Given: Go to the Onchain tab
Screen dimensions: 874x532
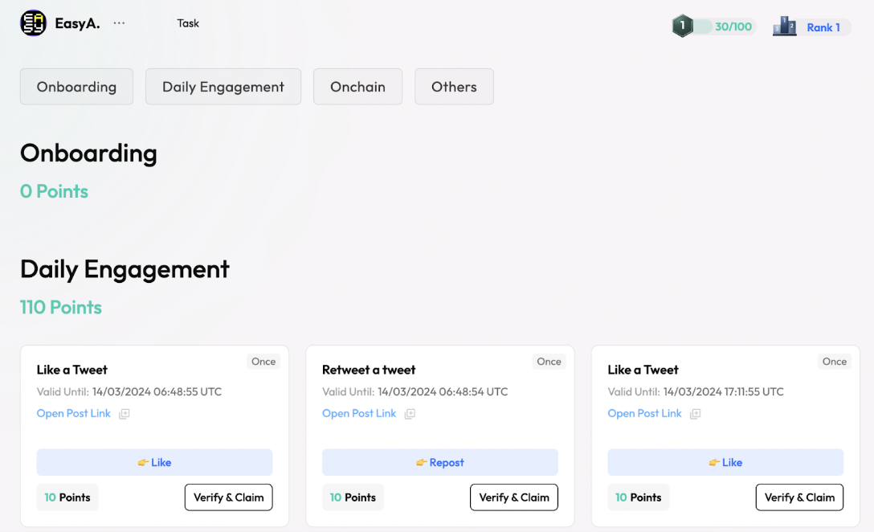Looking at the screenshot, I should 357,87.
